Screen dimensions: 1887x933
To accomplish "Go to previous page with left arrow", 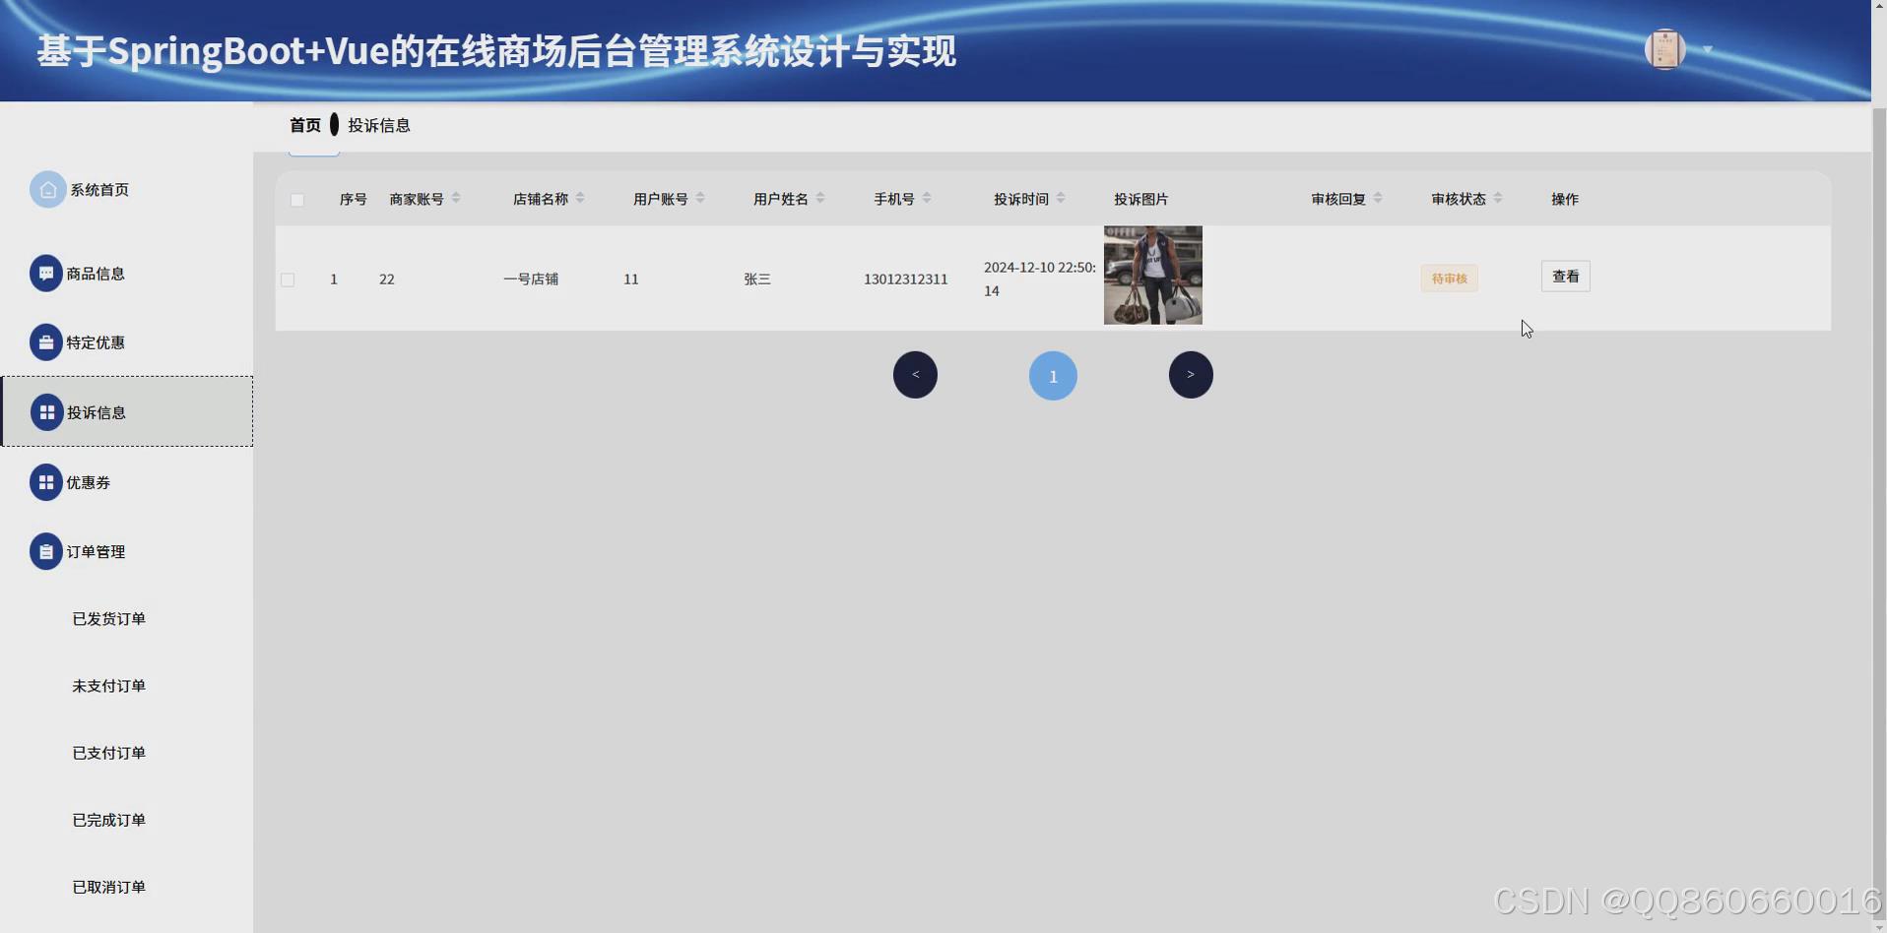I will point(915,374).
